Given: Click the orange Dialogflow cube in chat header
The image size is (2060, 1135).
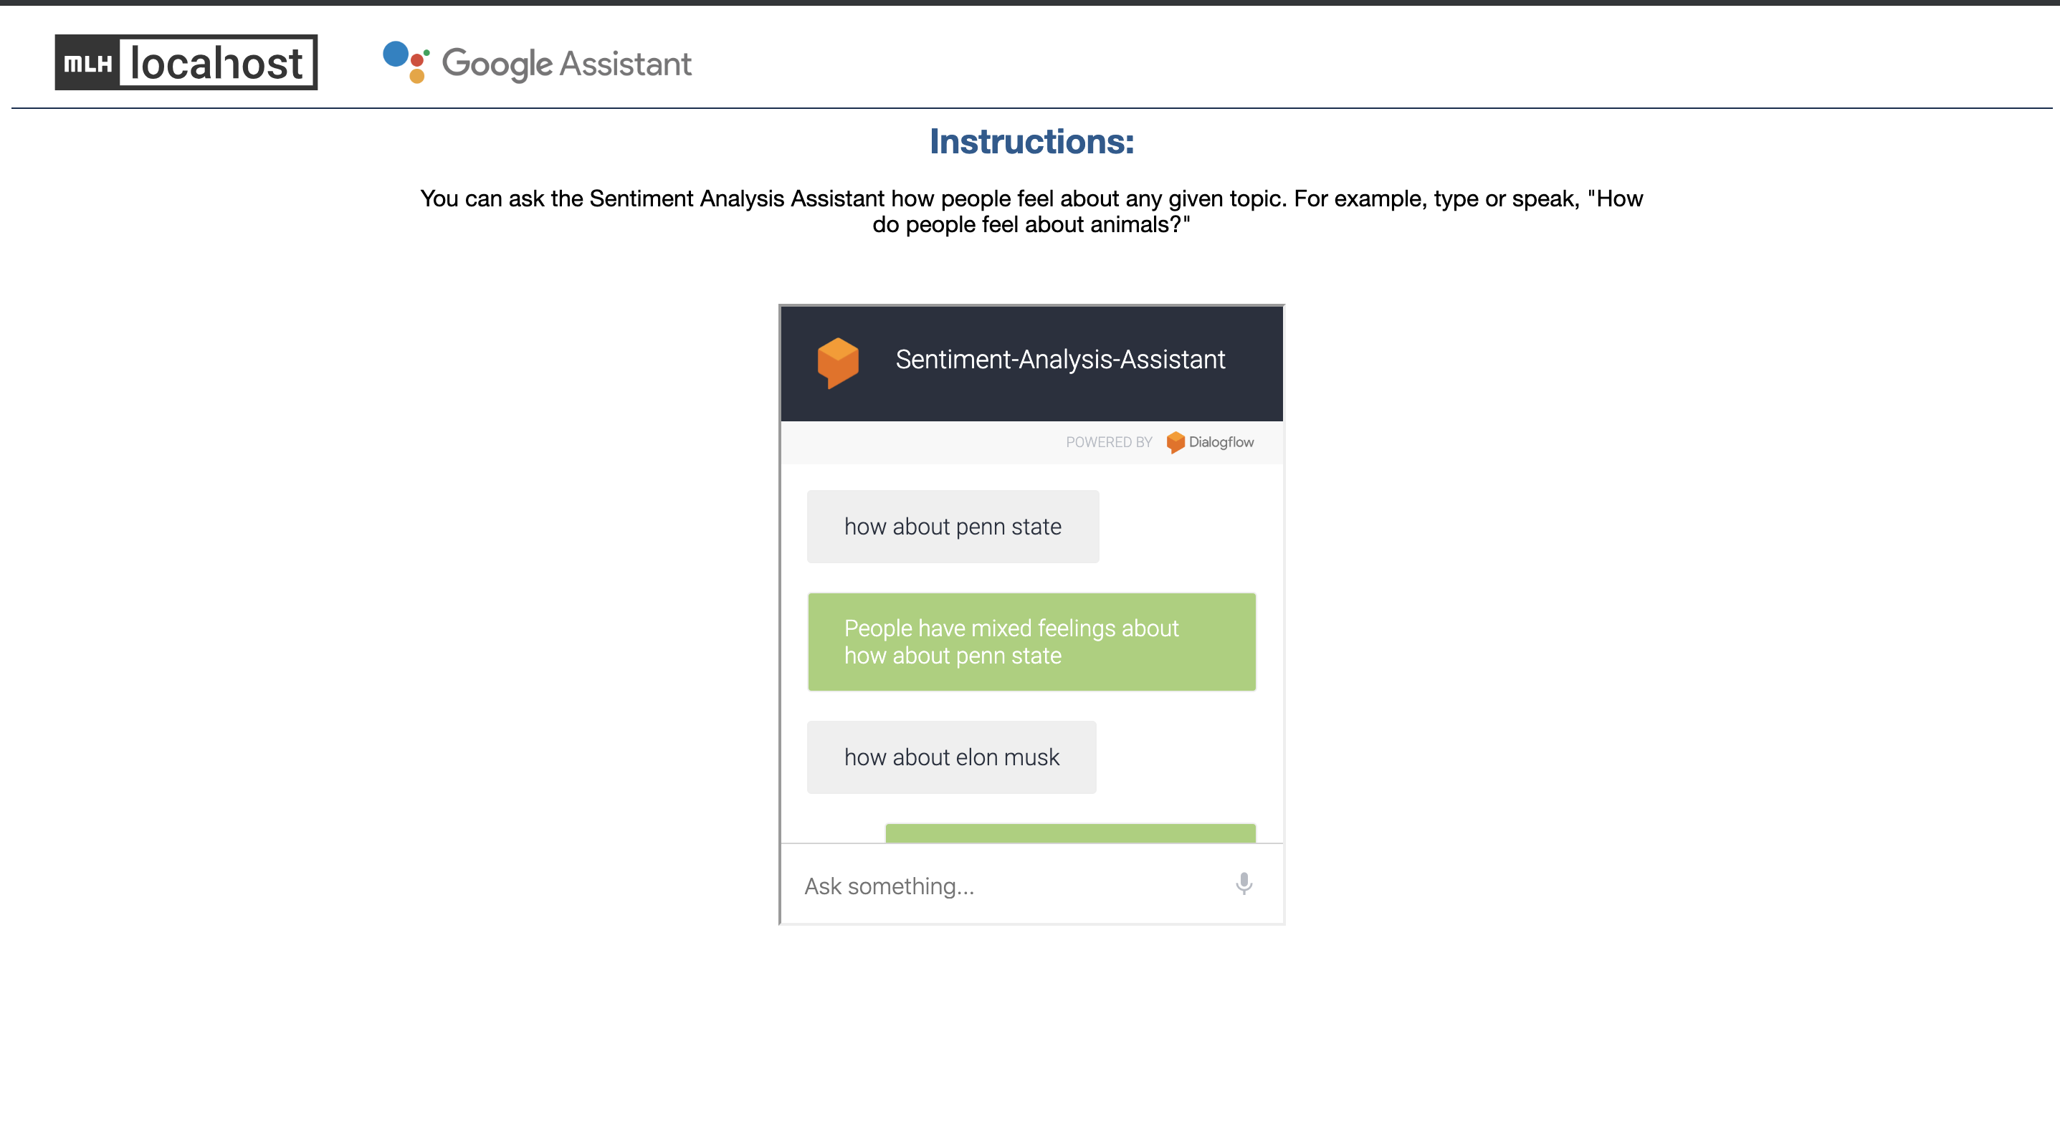Looking at the screenshot, I should coord(837,362).
